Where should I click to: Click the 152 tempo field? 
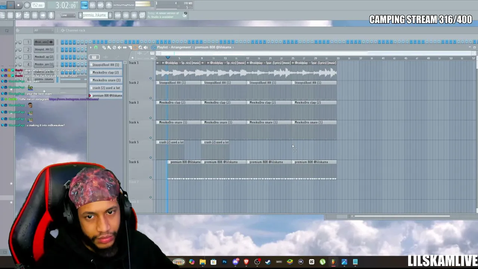click(x=38, y=5)
